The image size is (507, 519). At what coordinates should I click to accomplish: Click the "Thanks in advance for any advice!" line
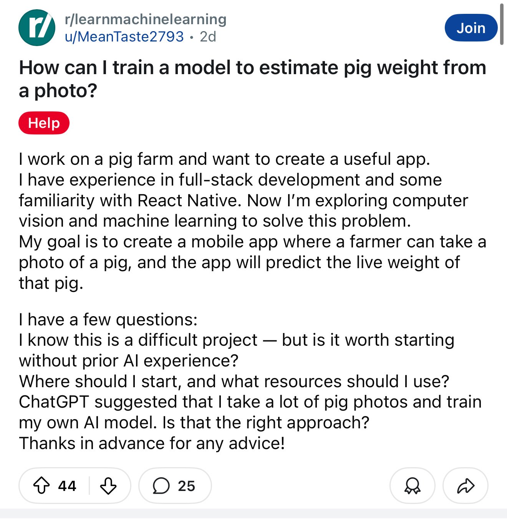pyautogui.click(x=152, y=443)
